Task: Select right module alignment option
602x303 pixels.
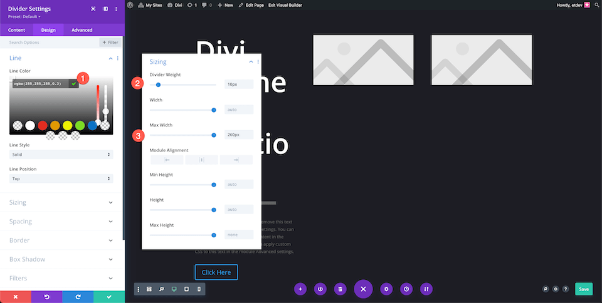Action: click(x=236, y=160)
